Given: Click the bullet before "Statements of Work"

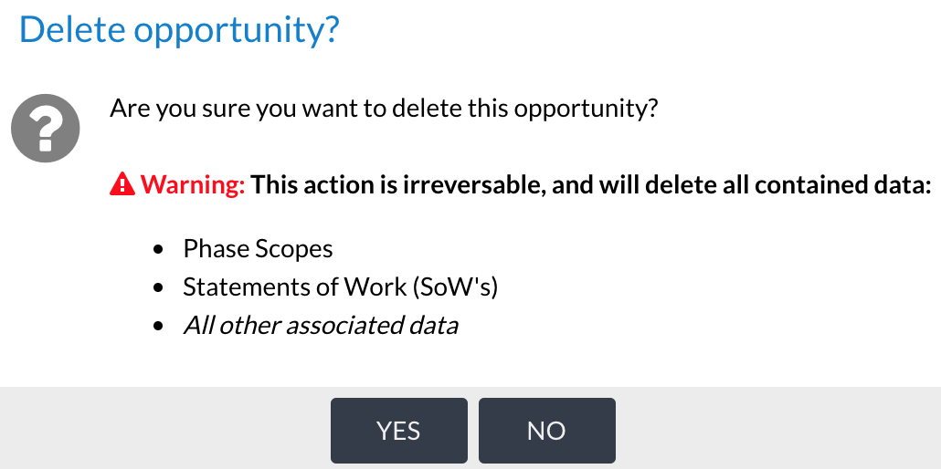Looking at the screenshot, I should [159, 287].
